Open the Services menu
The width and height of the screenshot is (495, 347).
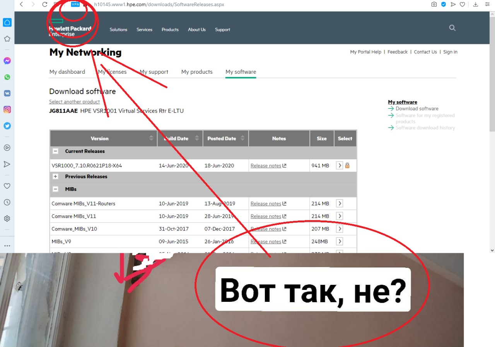click(x=144, y=30)
